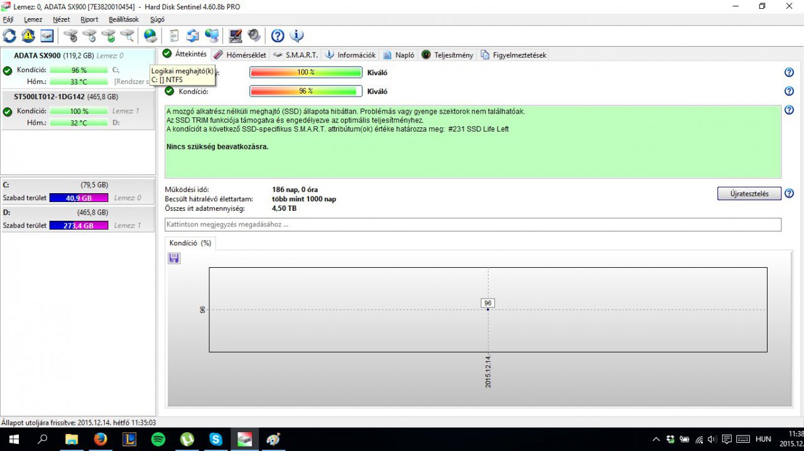The image size is (804, 451).
Task: Click the C: (79,5 GB) partition entry
Action: coord(77,192)
